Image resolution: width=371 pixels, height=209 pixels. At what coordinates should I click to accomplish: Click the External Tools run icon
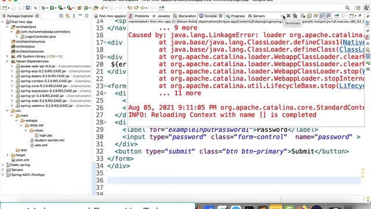[69, 8]
